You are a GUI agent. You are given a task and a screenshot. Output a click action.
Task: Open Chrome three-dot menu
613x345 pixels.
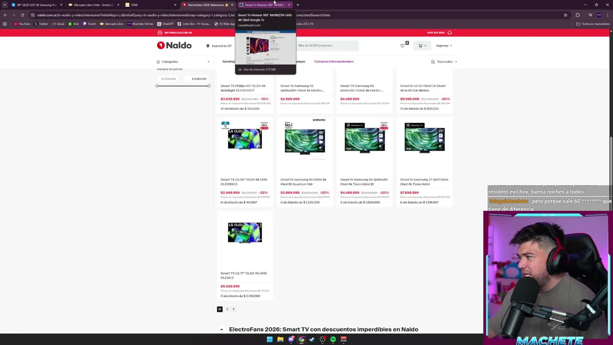coord(608,15)
